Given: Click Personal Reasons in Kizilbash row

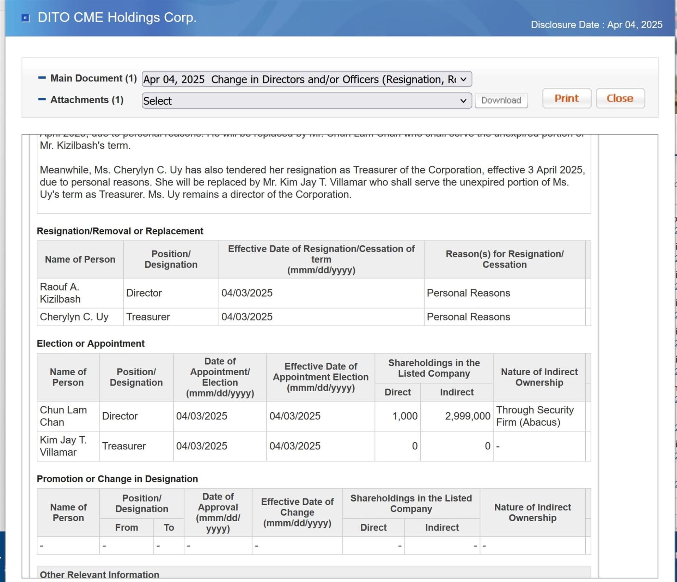Looking at the screenshot, I should pyautogui.click(x=468, y=293).
